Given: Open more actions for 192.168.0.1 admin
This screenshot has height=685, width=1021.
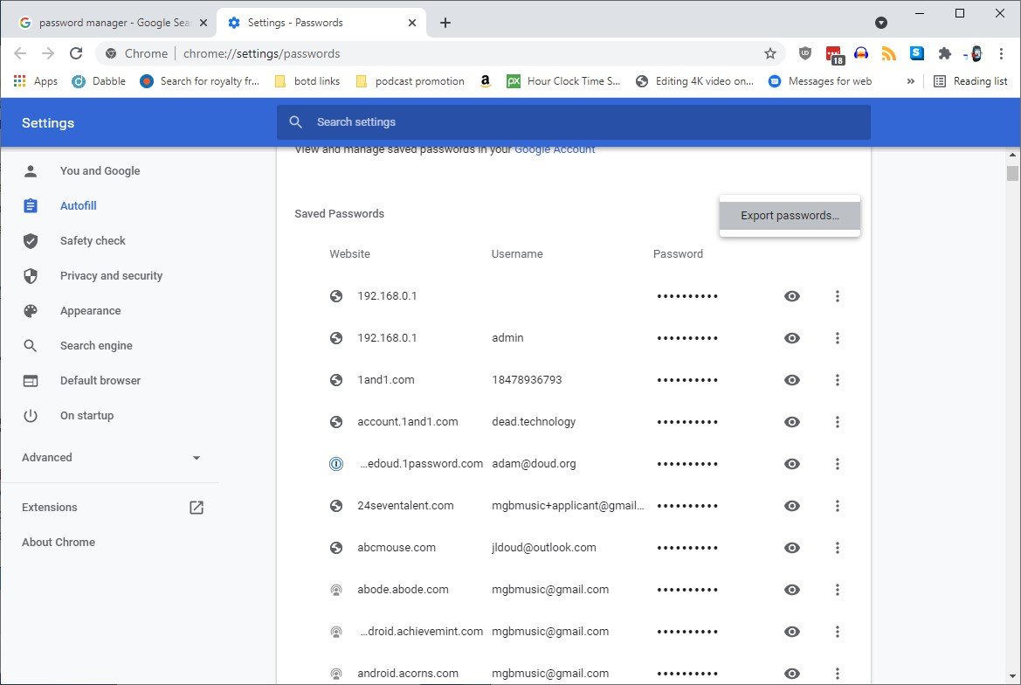Looking at the screenshot, I should pyautogui.click(x=838, y=338).
